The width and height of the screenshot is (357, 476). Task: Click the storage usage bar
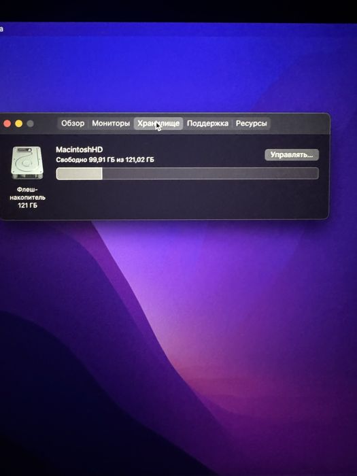187,173
